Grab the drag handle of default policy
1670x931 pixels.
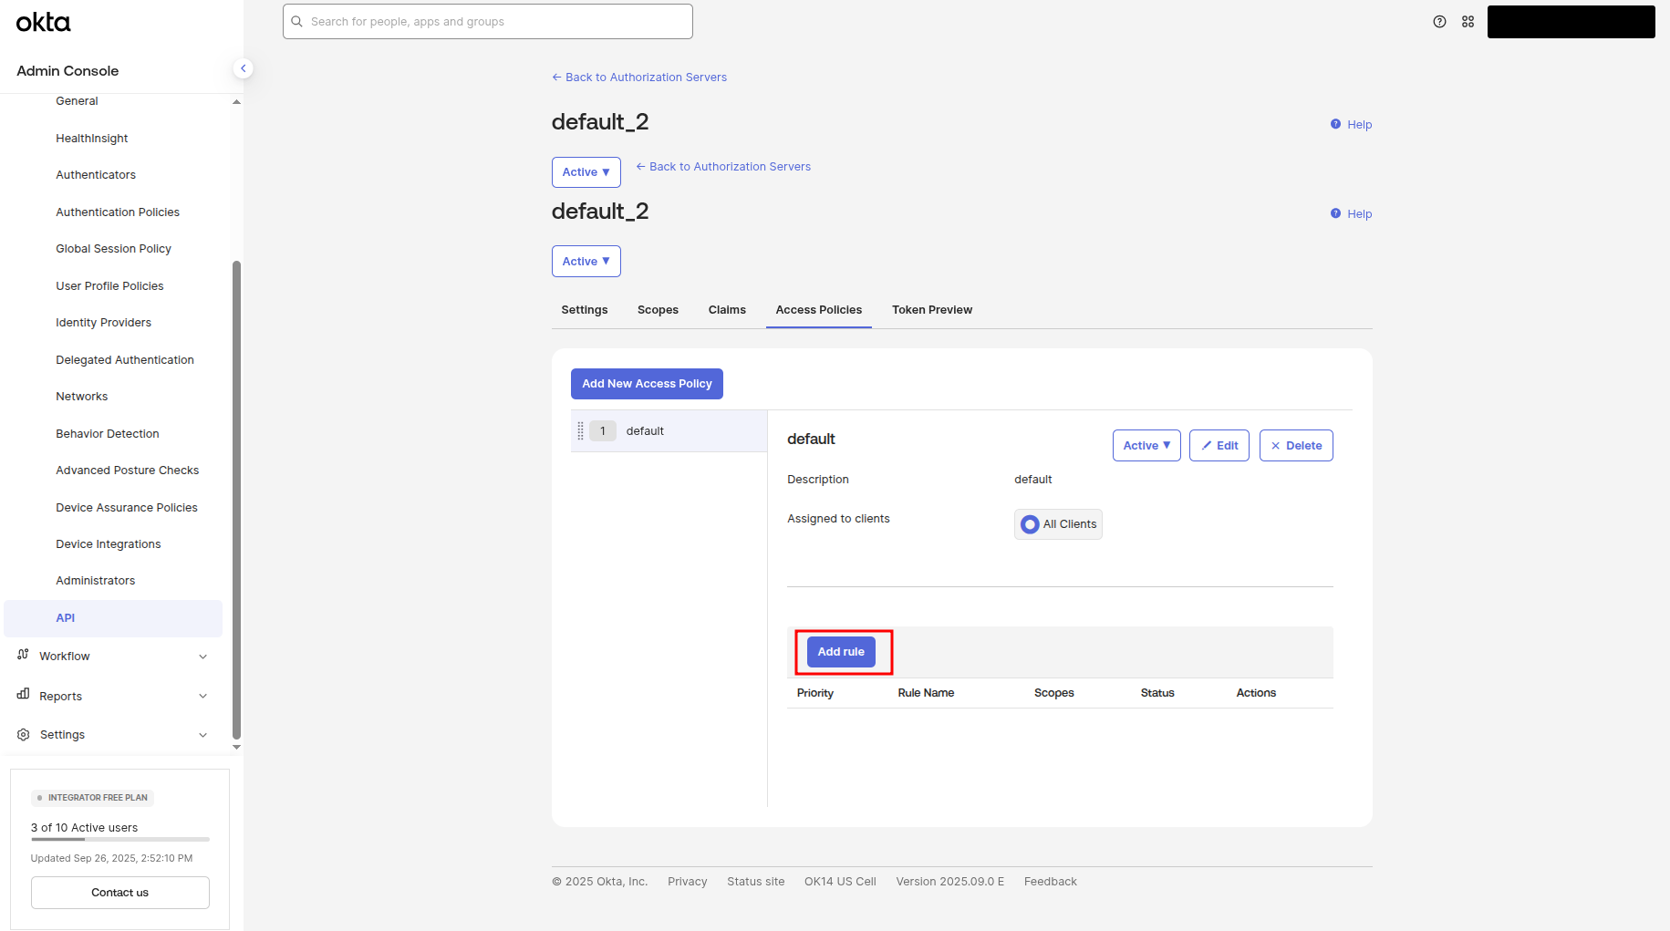[580, 431]
